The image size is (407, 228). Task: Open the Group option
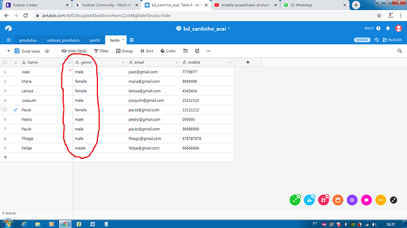click(124, 51)
